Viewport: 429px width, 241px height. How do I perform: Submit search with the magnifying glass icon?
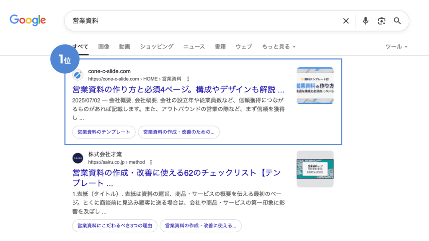tap(397, 21)
